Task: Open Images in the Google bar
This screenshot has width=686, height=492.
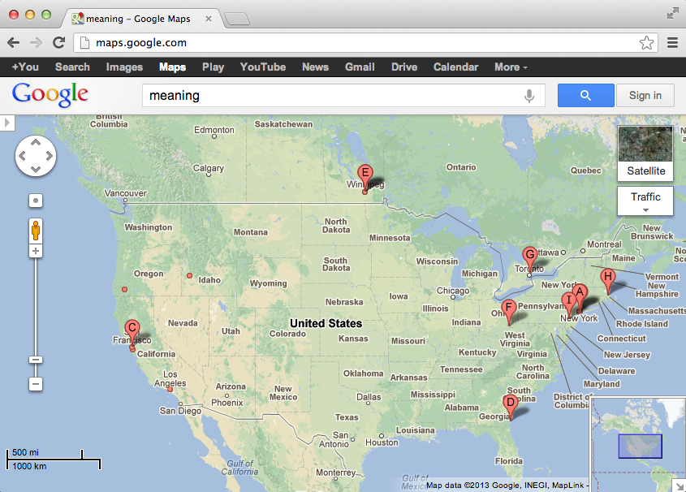Action: 124,67
